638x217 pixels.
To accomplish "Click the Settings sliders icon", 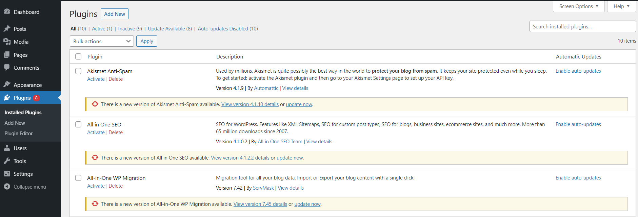I will [7, 174].
